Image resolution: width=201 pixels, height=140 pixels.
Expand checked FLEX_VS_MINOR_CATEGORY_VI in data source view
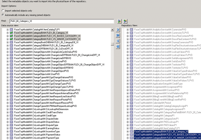(x=8, y=39)
